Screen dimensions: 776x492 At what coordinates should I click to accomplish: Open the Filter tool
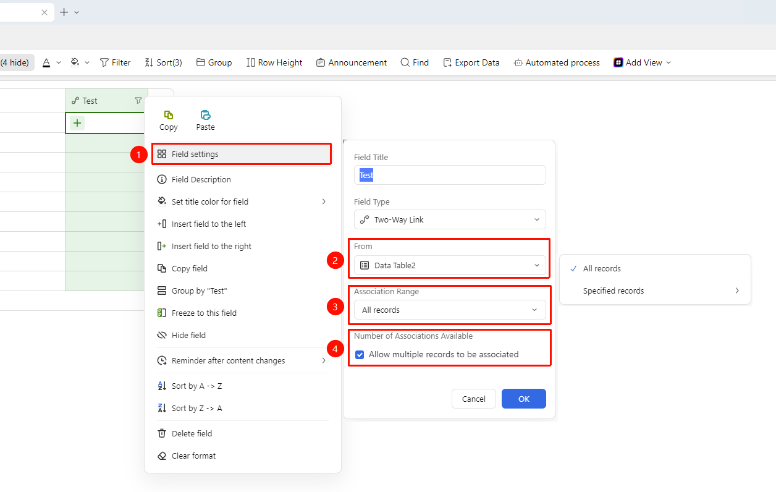(x=115, y=62)
